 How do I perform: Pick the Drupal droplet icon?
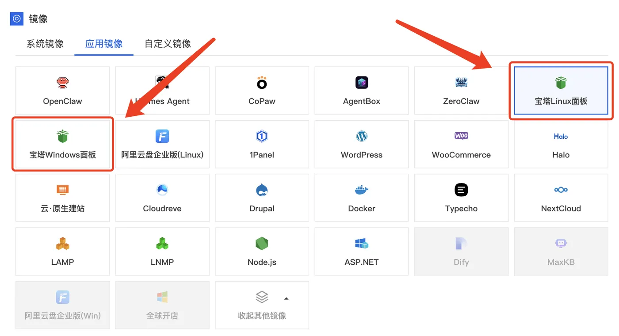[262, 190]
